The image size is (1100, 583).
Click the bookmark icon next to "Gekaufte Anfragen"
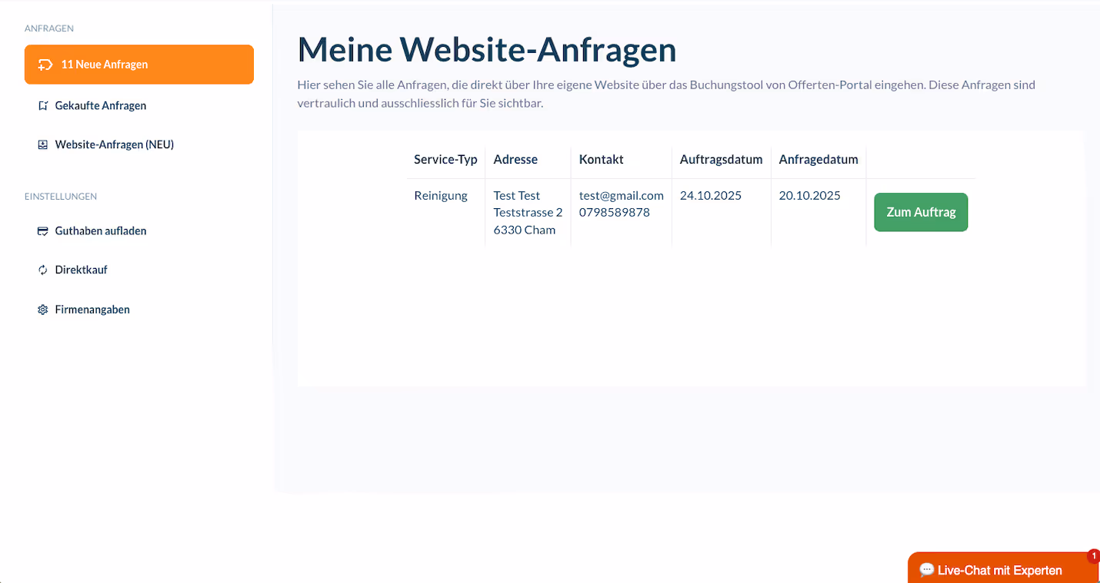point(42,105)
